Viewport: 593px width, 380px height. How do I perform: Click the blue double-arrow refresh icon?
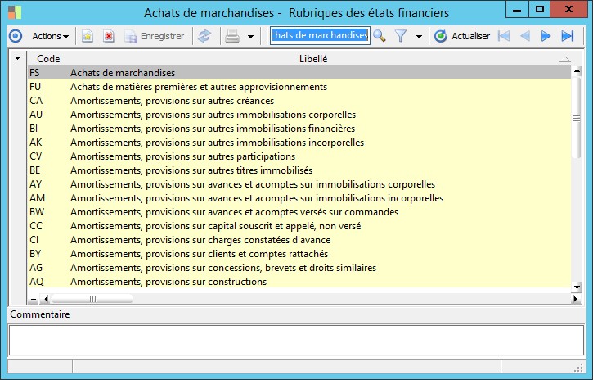click(204, 36)
